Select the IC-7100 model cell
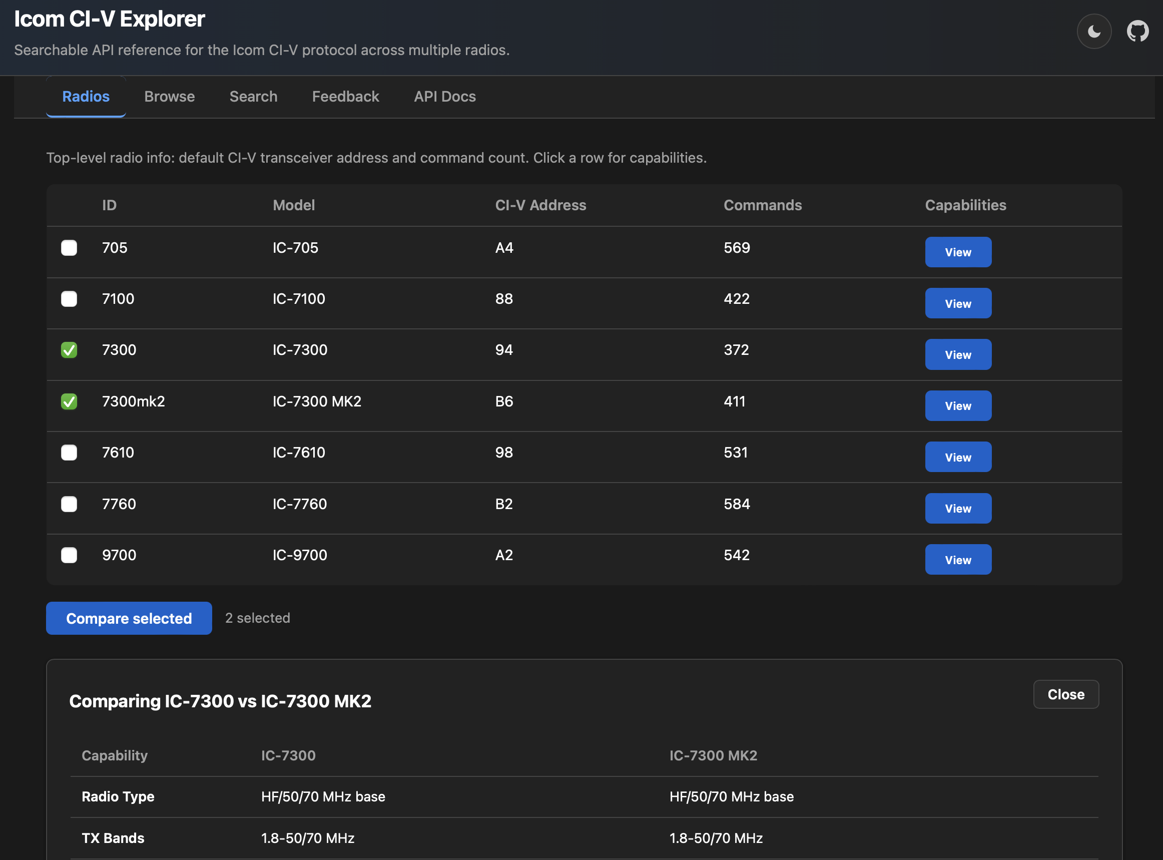 click(299, 299)
